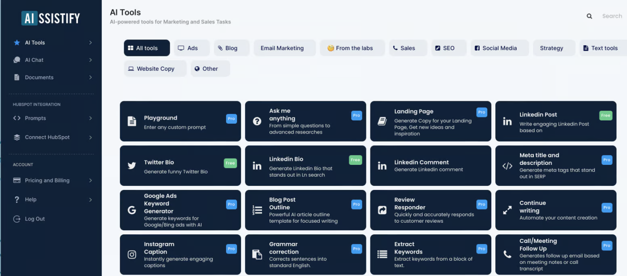Switch to the Email Marketing tab

coord(282,48)
